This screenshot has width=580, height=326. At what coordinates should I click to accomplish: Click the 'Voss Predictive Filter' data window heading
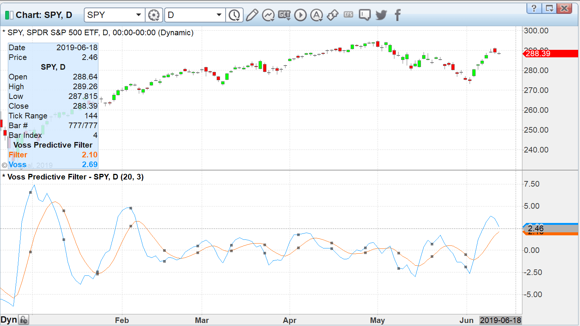pos(53,145)
